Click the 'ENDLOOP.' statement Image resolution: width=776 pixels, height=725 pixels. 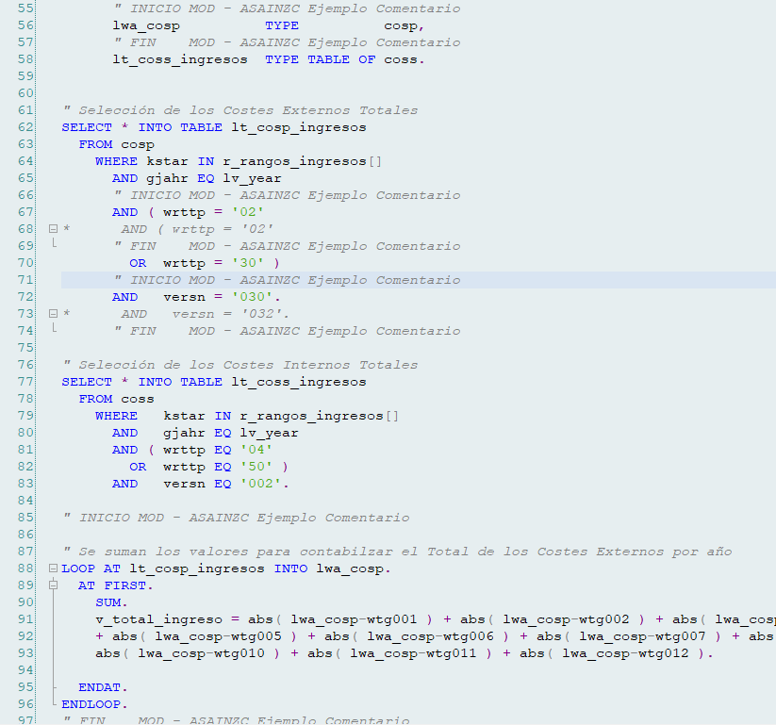94,704
